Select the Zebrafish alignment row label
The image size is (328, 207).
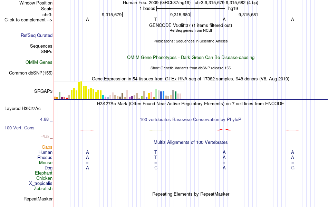click(x=43, y=189)
